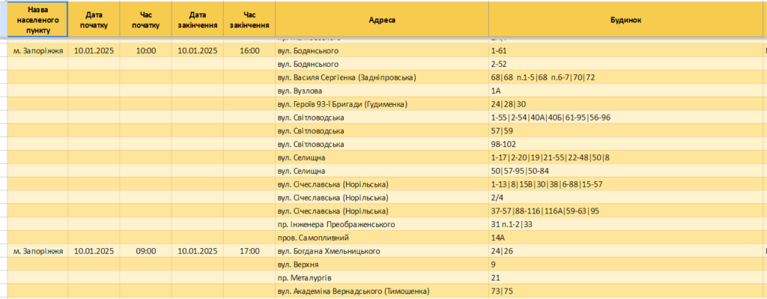Image resolution: width=767 pixels, height=299 pixels.
Task: Click address cell 'пров. Самопливний'
Action: (382, 238)
